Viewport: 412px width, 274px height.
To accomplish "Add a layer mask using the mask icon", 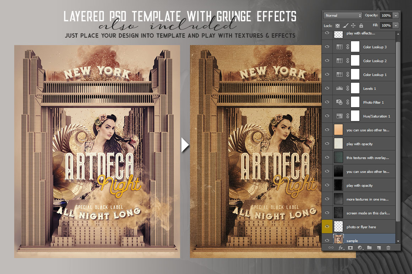I will (x=350, y=248).
